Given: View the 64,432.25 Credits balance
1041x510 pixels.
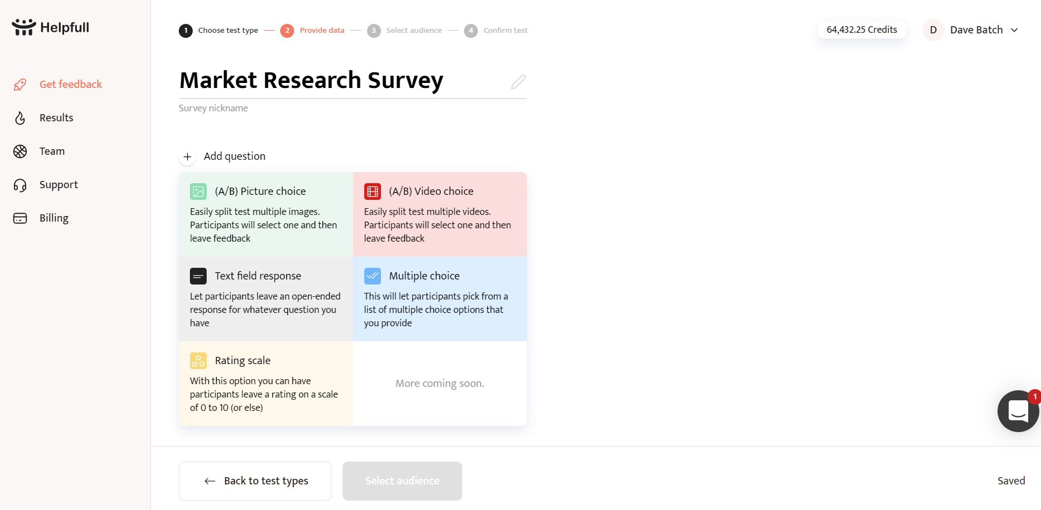Looking at the screenshot, I should point(862,30).
